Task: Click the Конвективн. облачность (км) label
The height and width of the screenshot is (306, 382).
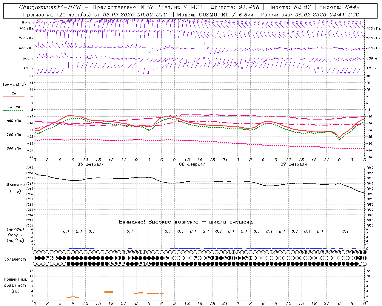Action: coord(15,285)
